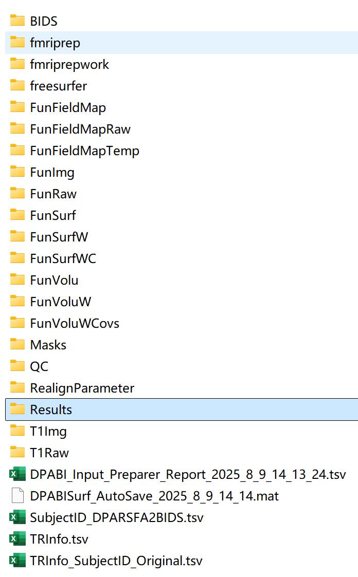Select the BIDS folder icon

pos(17,21)
